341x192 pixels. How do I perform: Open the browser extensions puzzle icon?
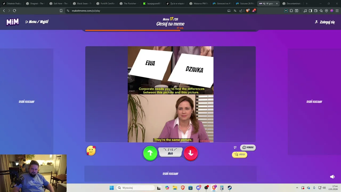291,11
